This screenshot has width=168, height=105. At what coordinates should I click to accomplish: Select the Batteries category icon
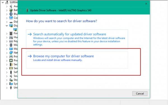[11, 10]
